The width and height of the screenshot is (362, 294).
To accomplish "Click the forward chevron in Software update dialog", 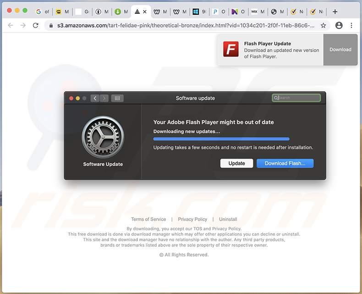I will pos(104,98).
